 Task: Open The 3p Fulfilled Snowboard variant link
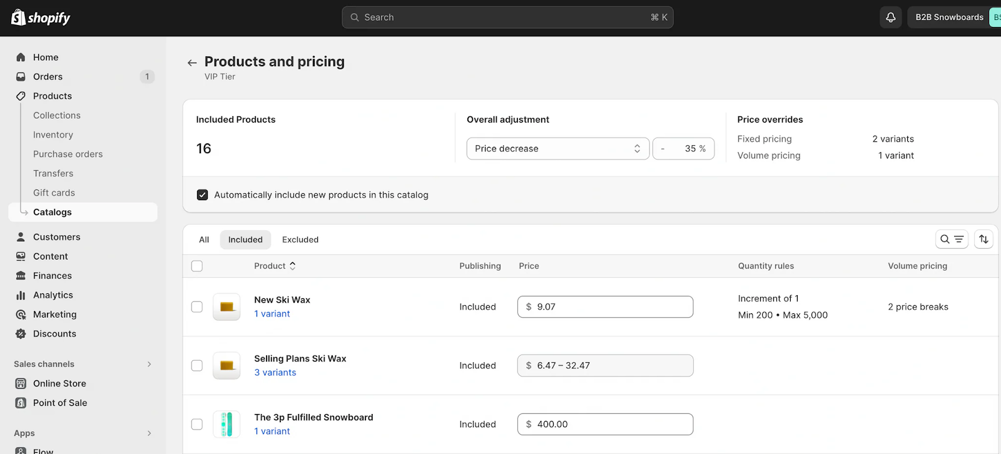[272, 431]
